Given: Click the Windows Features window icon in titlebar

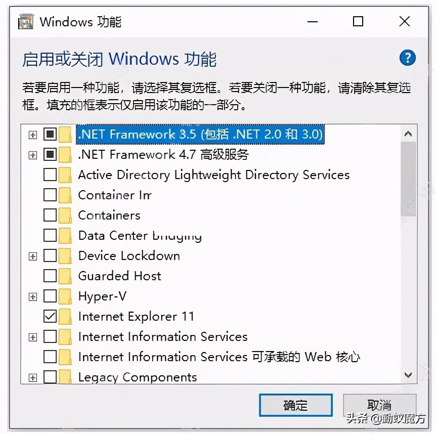Looking at the screenshot, I should pos(25,21).
